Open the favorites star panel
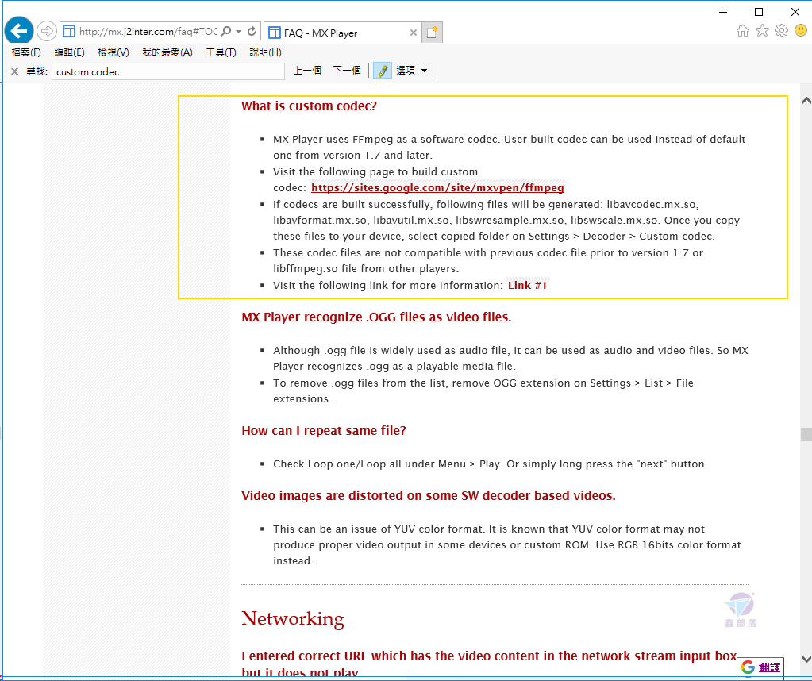 point(762,30)
